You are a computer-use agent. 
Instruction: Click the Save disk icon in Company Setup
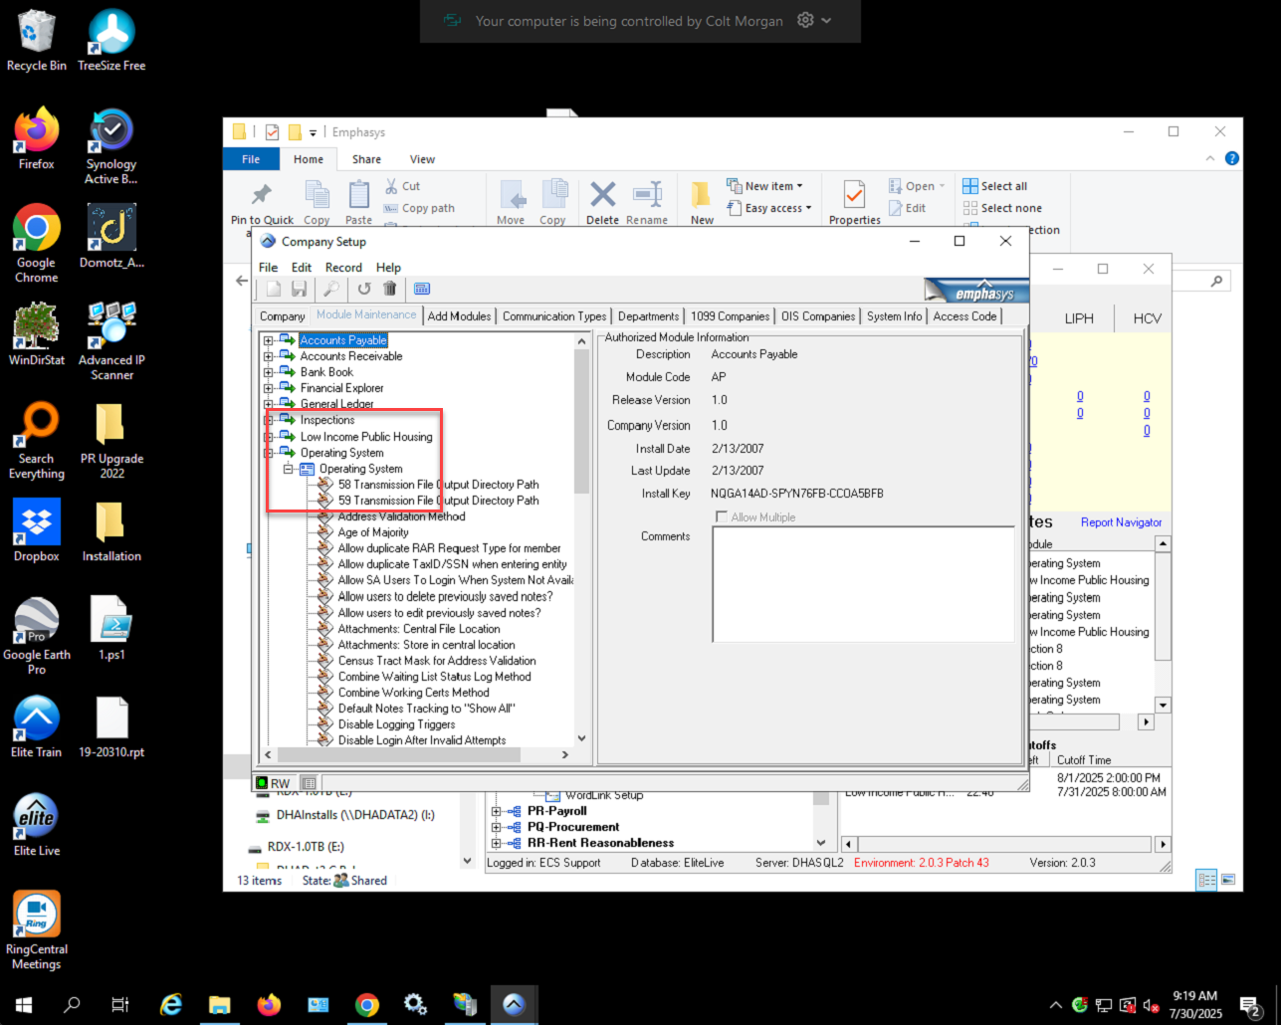[x=299, y=289]
